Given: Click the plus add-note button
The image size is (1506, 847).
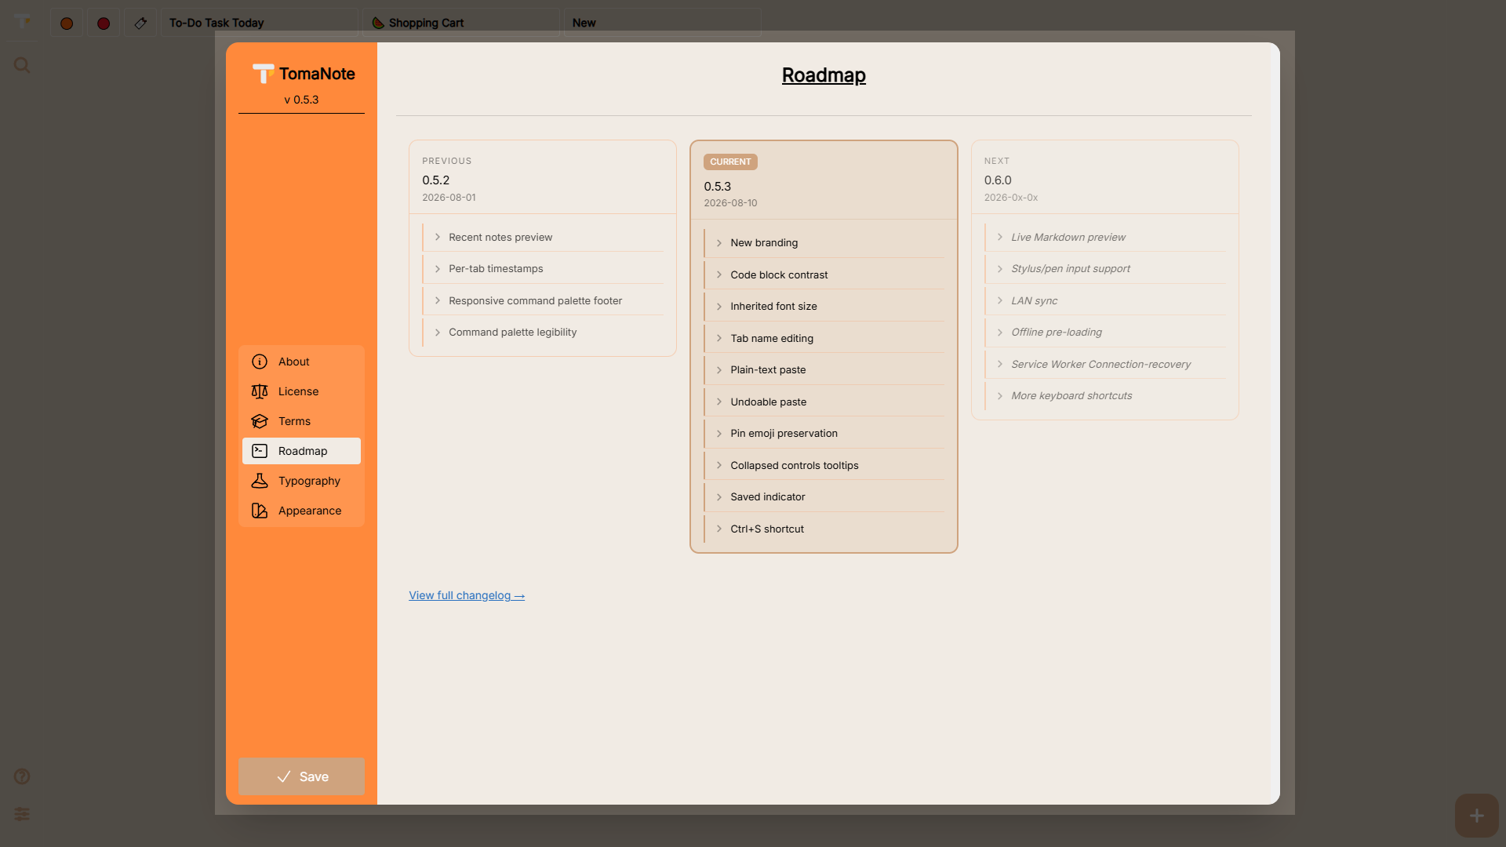Looking at the screenshot, I should click(x=1476, y=816).
